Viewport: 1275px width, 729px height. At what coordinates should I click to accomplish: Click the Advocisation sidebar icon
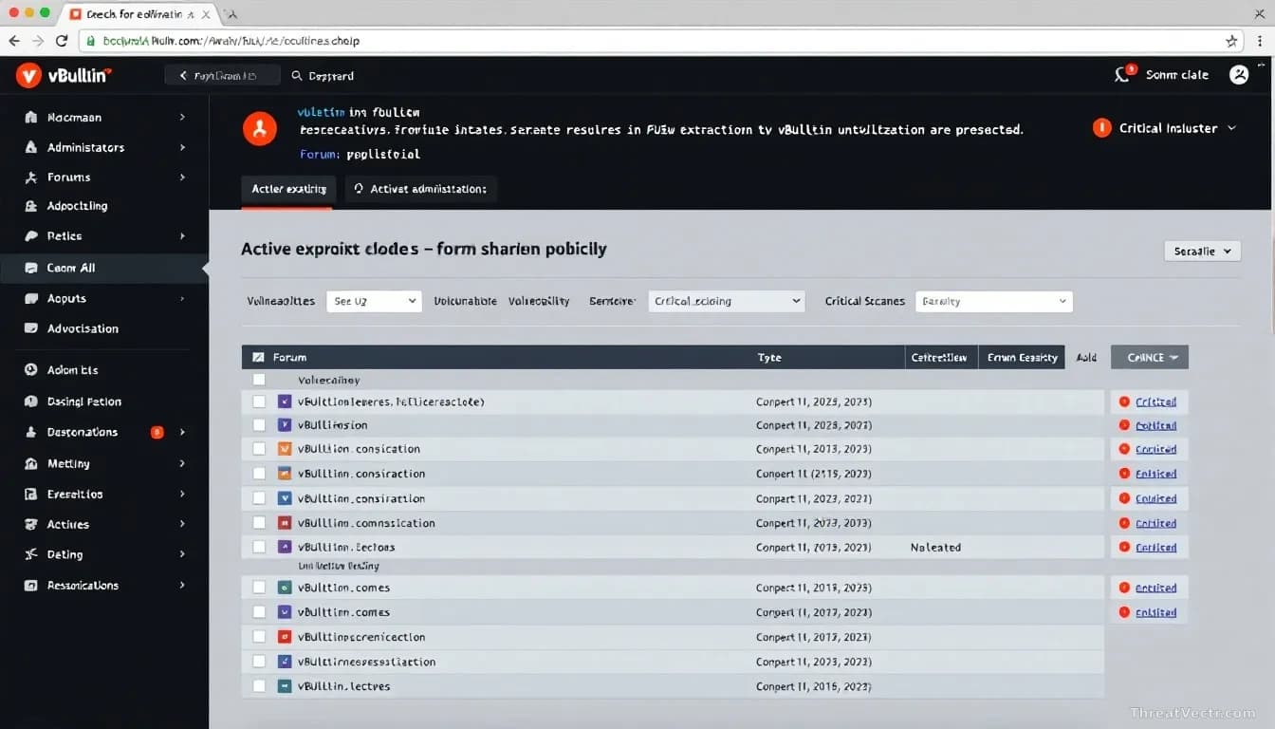[x=30, y=328]
